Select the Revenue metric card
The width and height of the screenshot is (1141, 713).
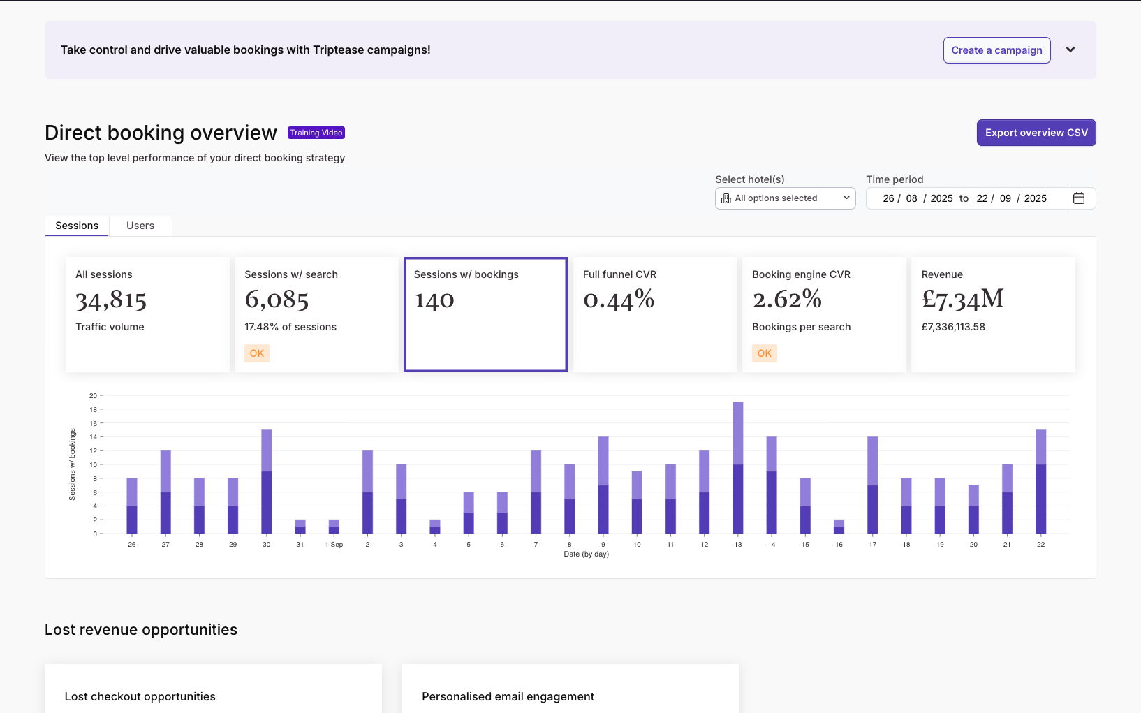(993, 314)
